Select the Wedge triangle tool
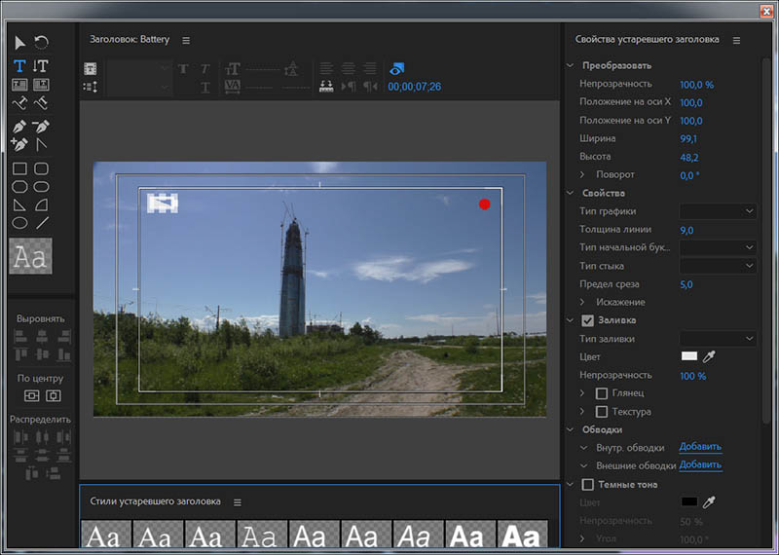779x555 pixels. tap(19, 204)
